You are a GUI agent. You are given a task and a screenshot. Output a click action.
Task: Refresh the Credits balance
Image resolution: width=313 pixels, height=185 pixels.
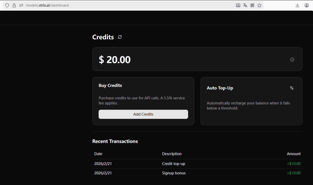coord(120,37)
